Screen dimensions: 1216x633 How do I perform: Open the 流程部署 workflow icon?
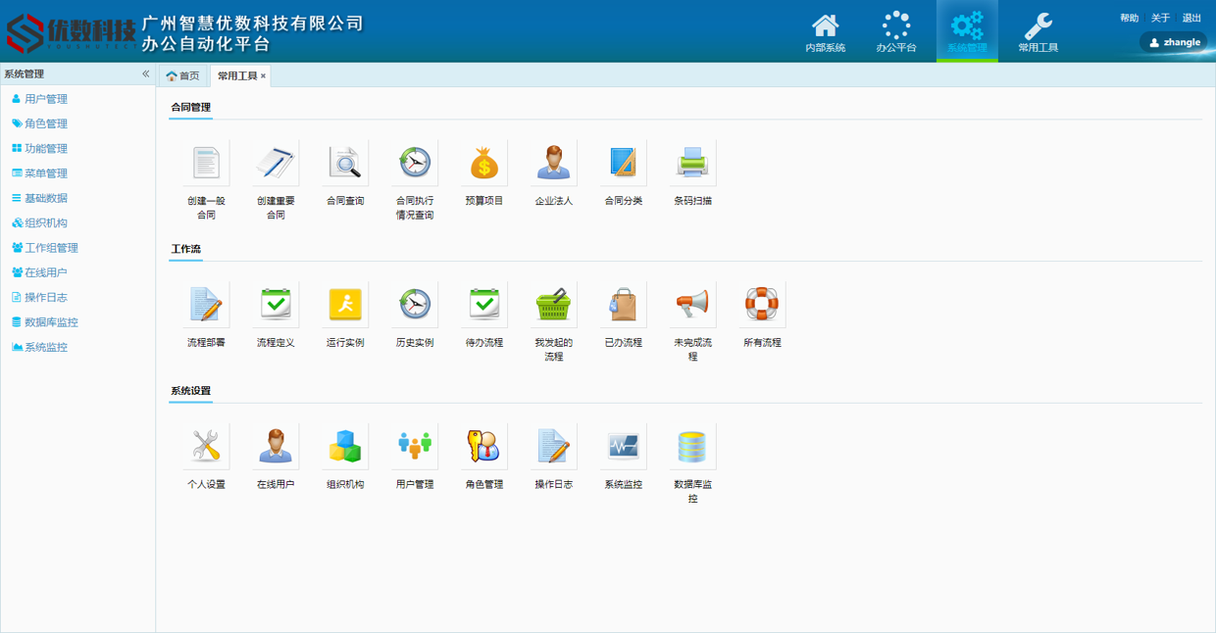206,306
